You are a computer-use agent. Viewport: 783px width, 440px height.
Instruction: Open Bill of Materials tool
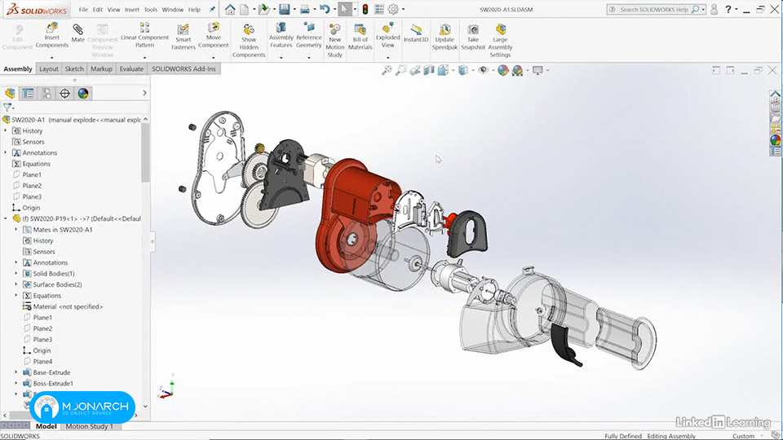pos(360,37)
